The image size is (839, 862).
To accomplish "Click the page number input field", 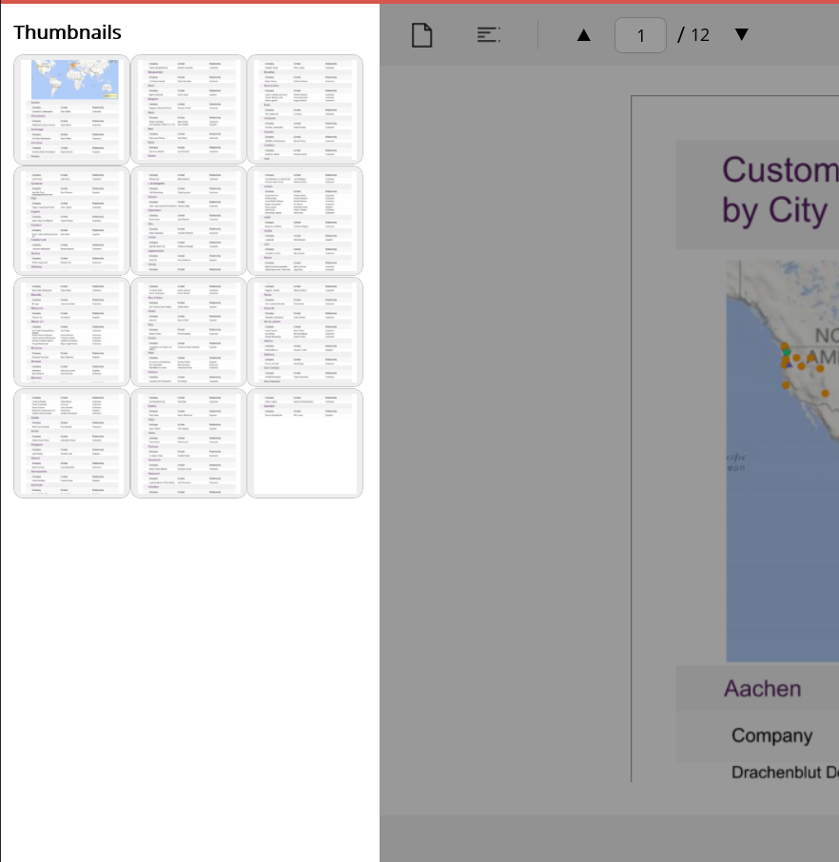I will (640, 35).
